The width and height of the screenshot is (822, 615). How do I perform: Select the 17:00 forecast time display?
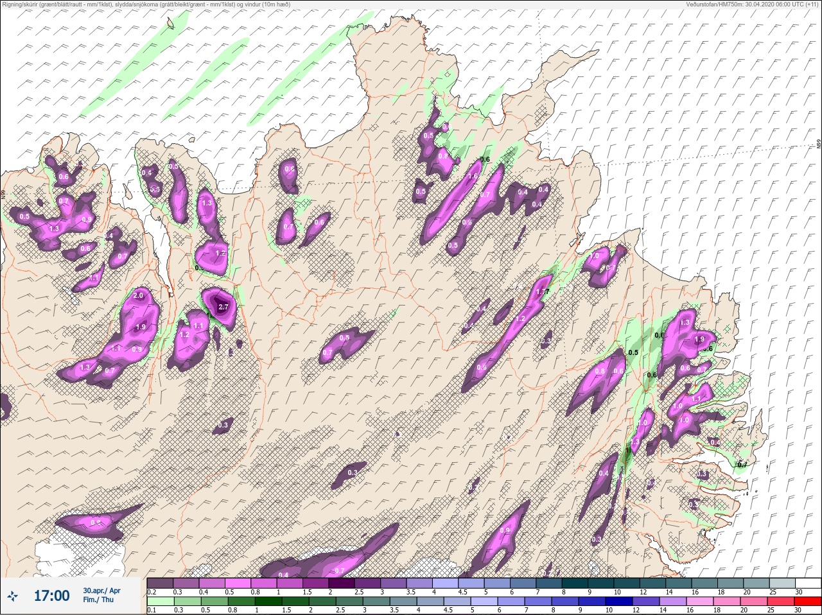coord(51,596)
